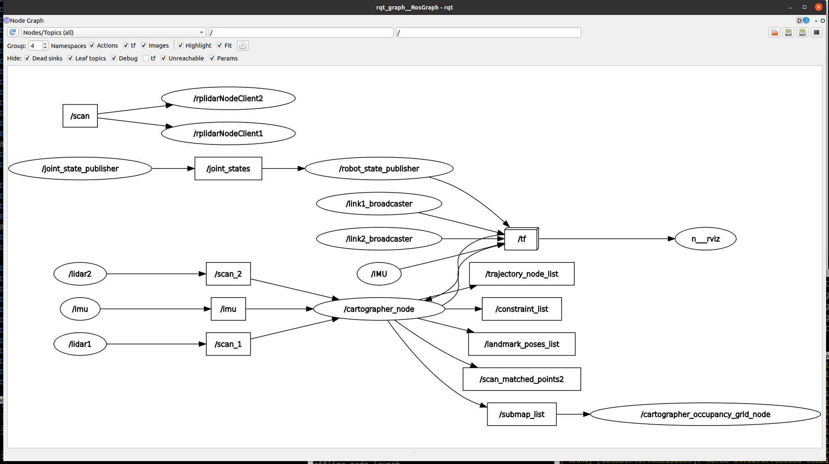Select the /constraint_list topic
Image resolution: width=829 pixels, height=464 pixels.
tap(522, 309)
